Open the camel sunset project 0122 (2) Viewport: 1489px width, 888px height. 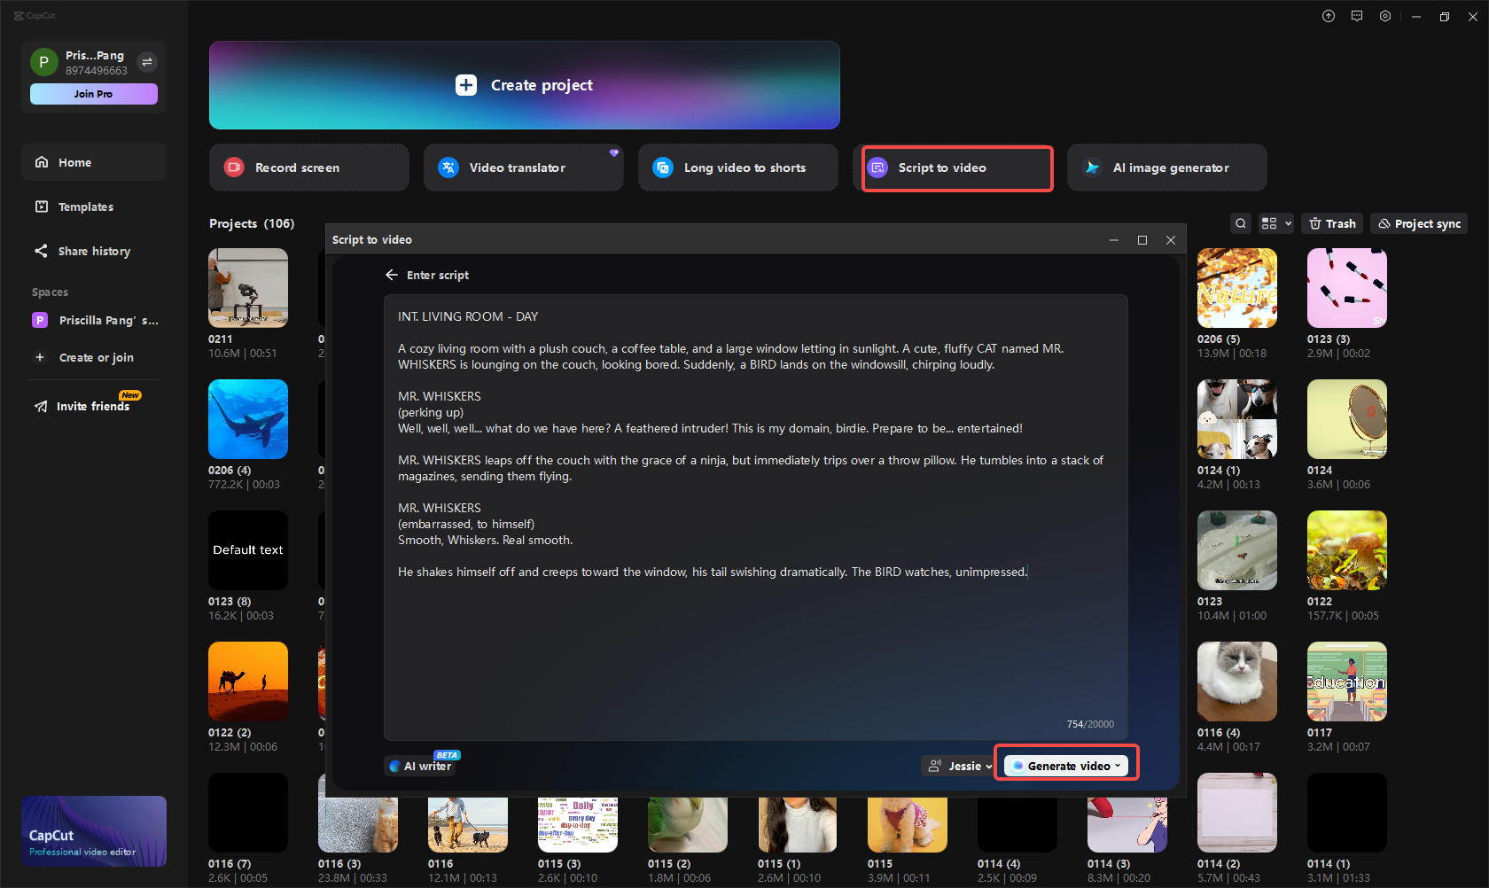click(248, 682)
